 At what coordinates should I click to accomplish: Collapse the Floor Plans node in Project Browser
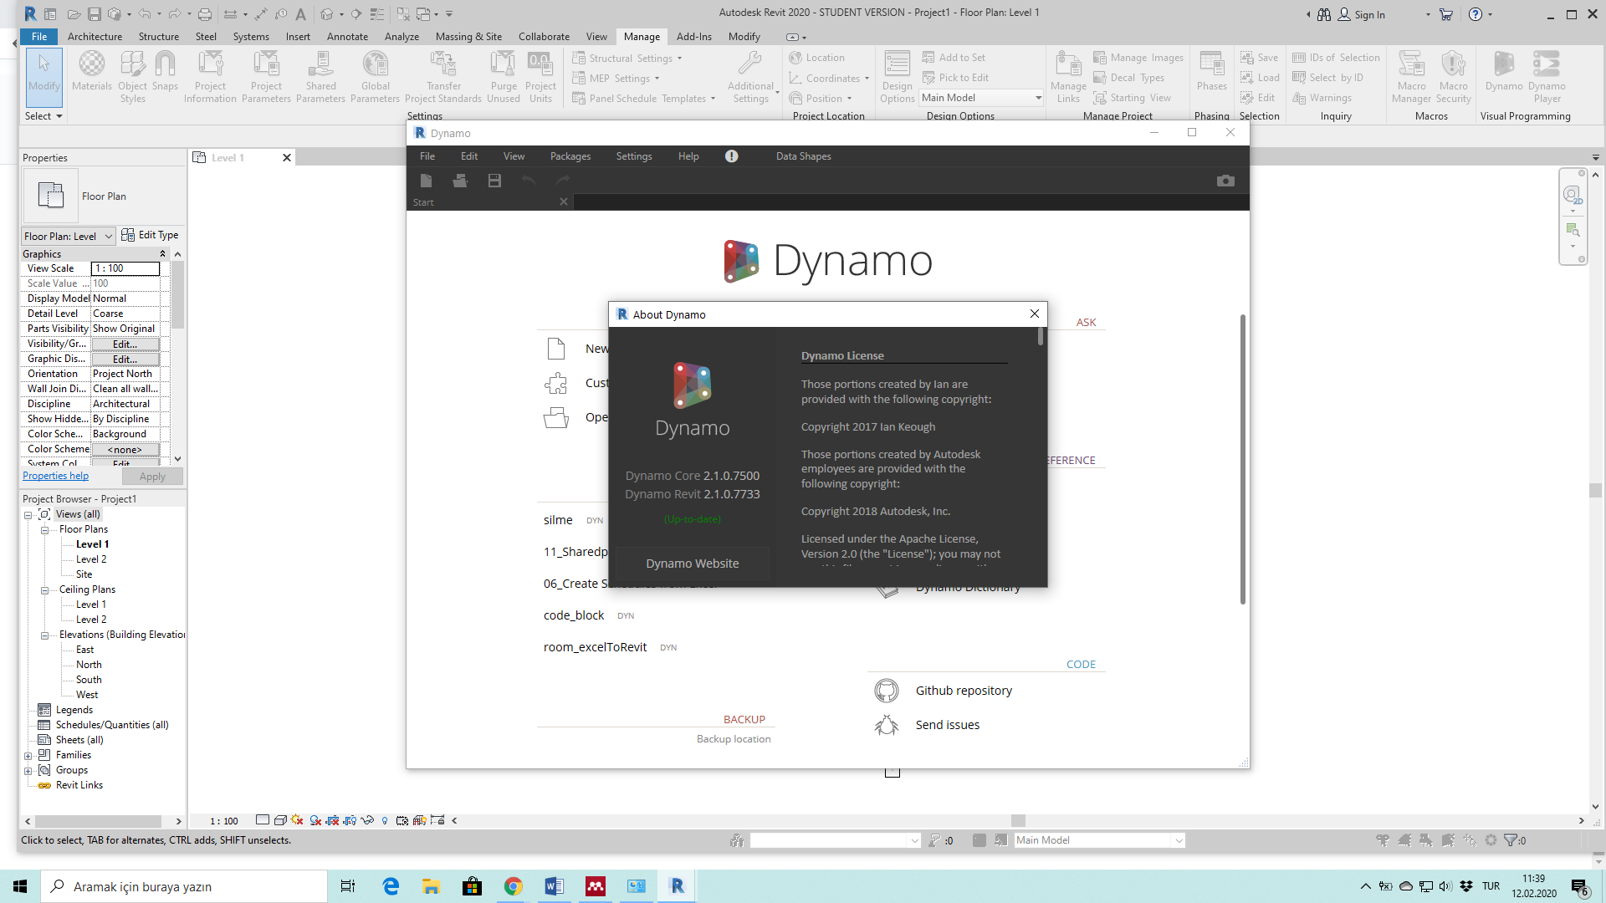(44, 528)
